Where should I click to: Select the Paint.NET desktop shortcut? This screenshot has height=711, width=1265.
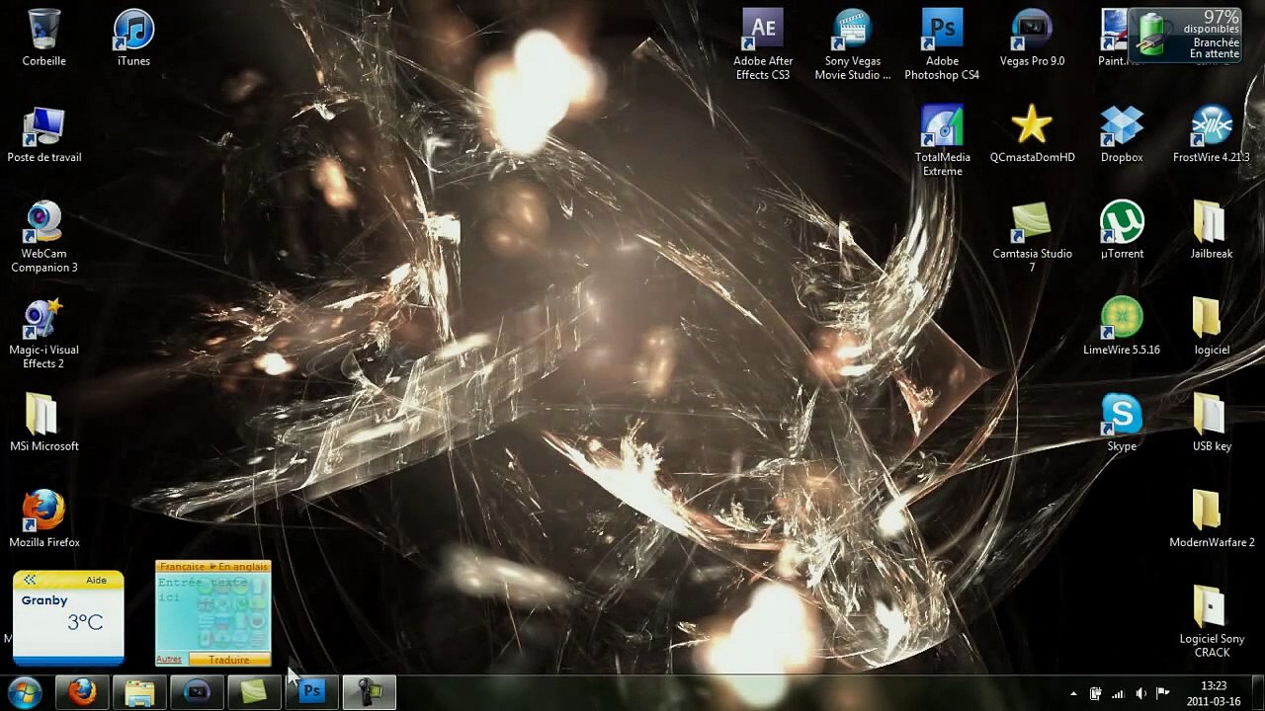tap(1115, 38)
